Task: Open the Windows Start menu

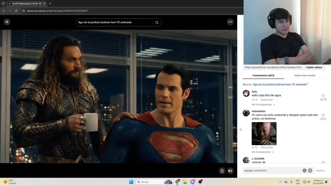Action: point(131,182)
